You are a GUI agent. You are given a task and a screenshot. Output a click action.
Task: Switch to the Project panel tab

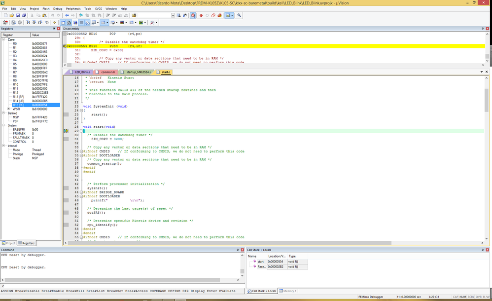[8, 243]
